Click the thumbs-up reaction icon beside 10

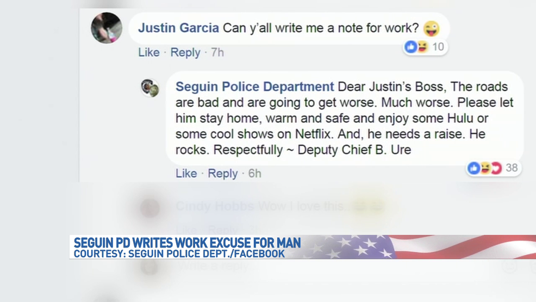pos(411,46)
